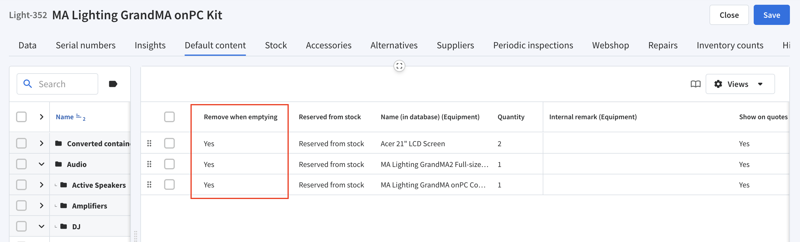Select the Amplifiers folder name
800x242 pixels.
pos(89,206)
